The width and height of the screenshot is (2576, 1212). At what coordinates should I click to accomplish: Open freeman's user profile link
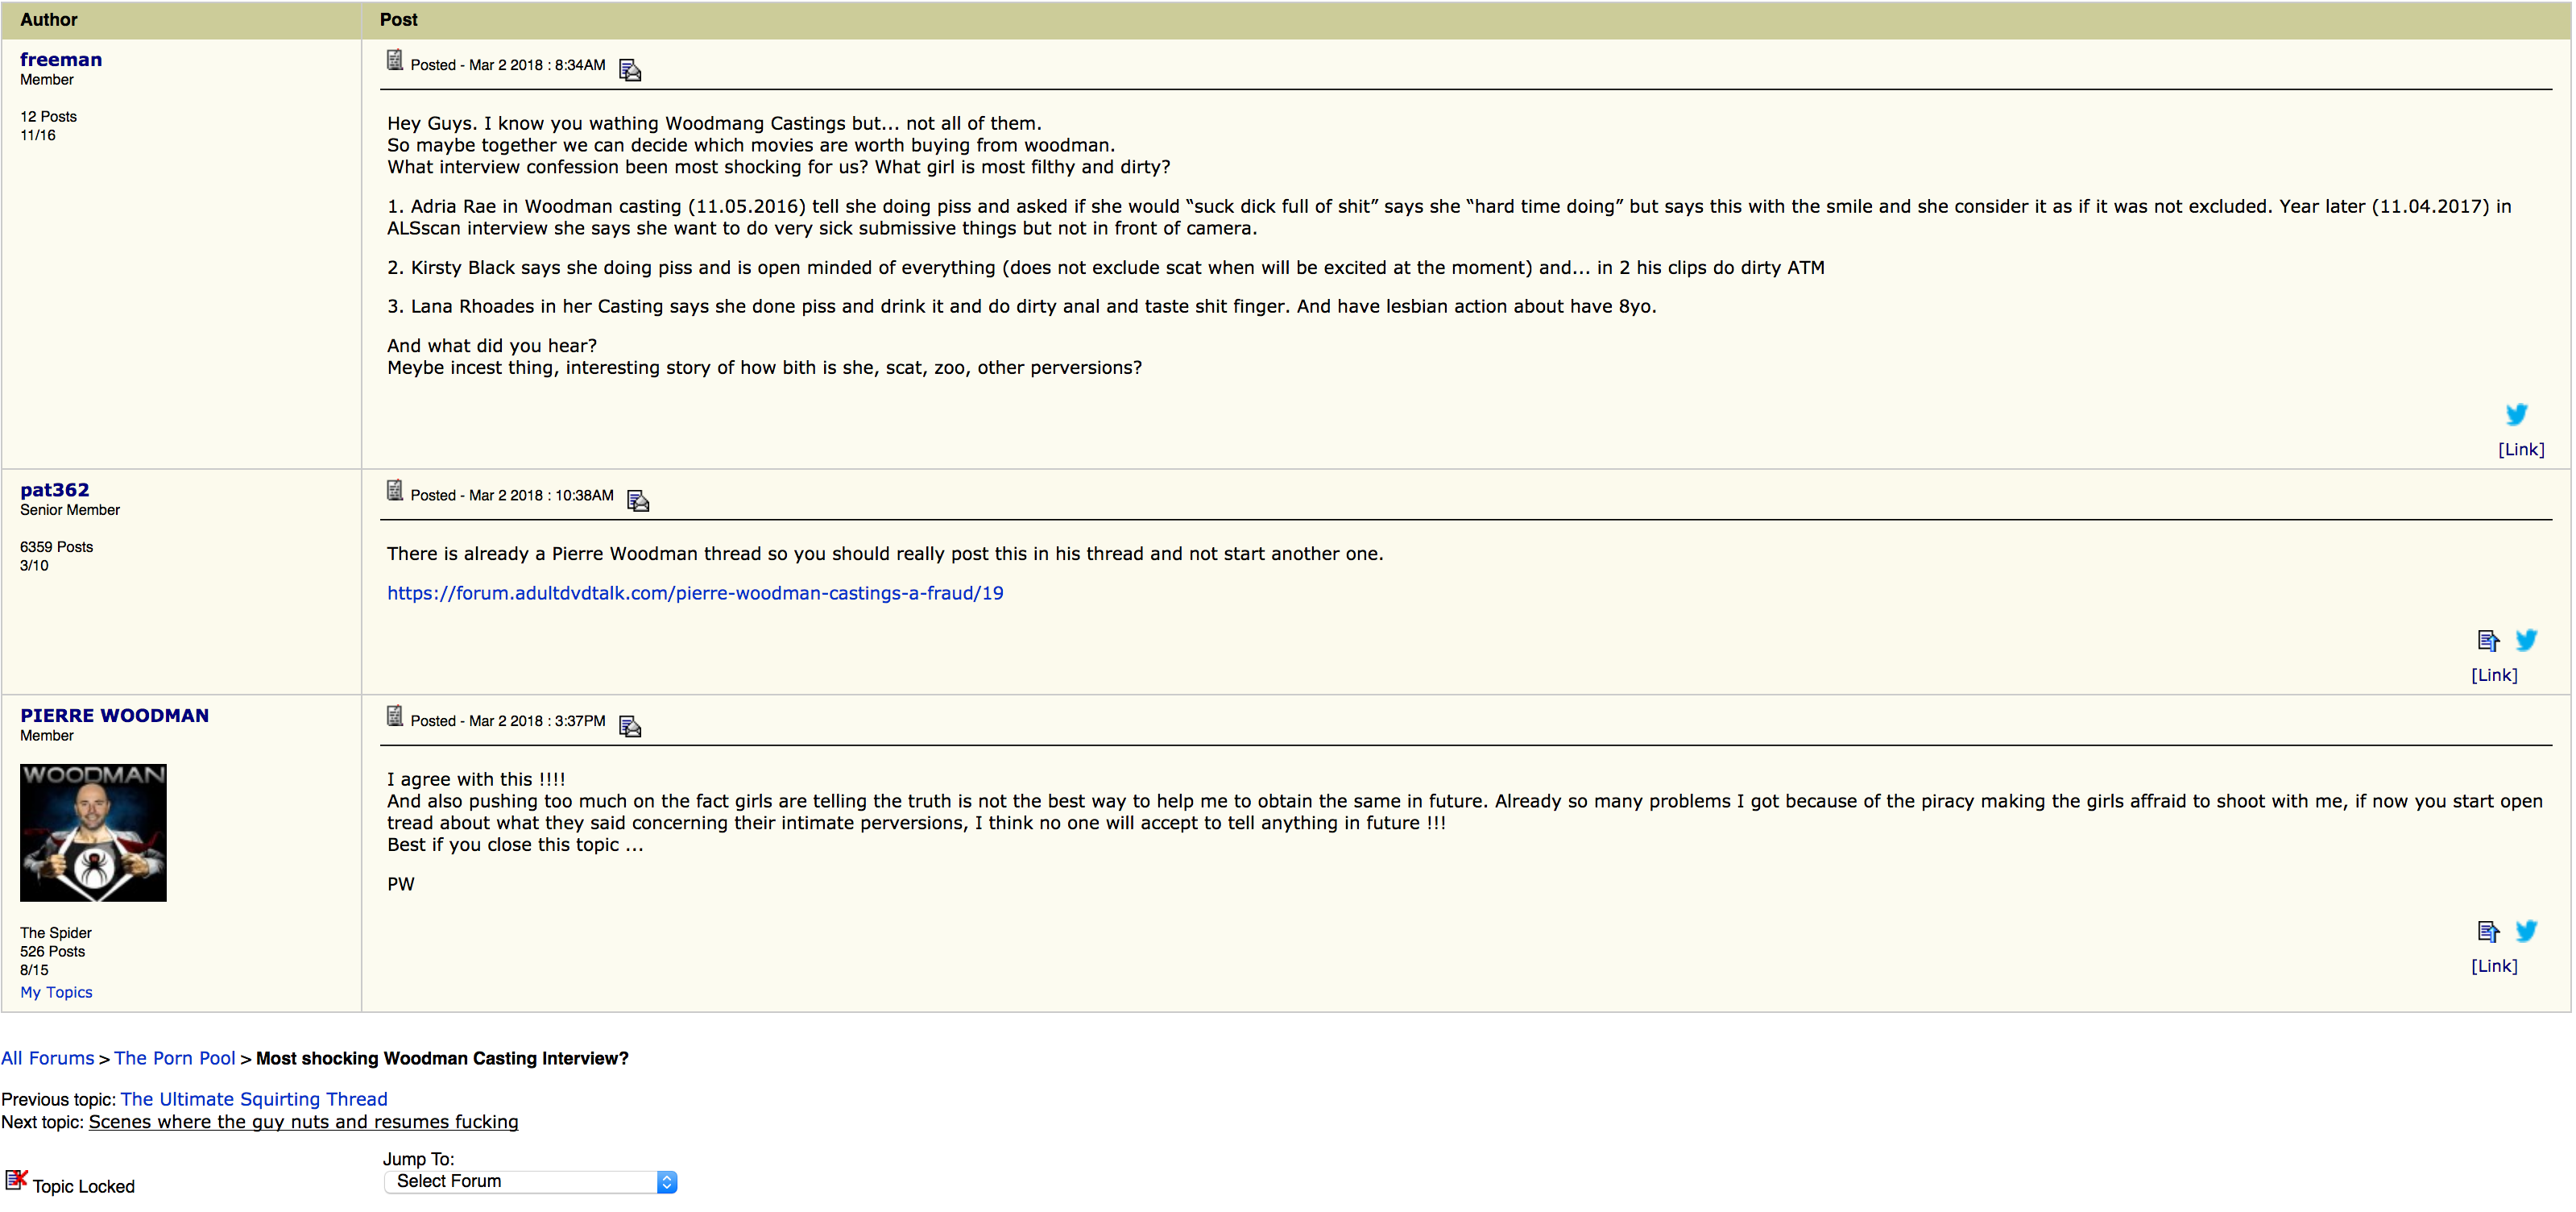point(61,59)
